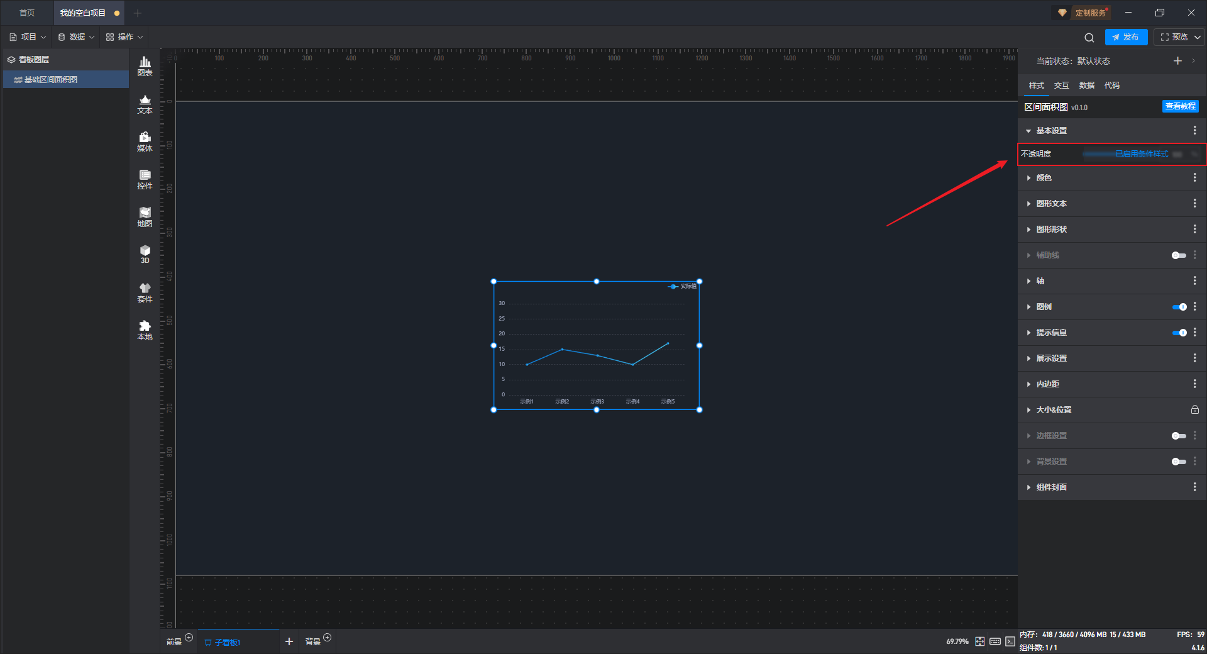Click the search magnifier icon

pos(1089,37)
